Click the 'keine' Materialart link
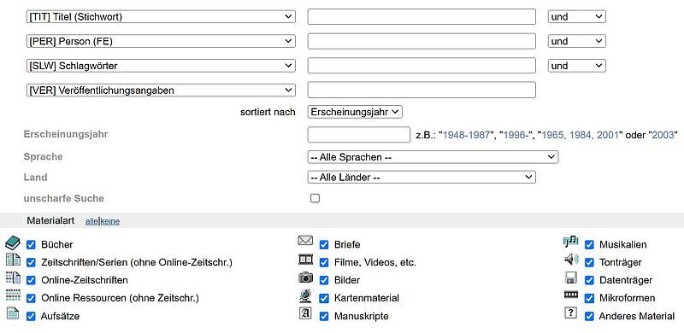Screen dimensions: 684x333 tap(110, 221)
